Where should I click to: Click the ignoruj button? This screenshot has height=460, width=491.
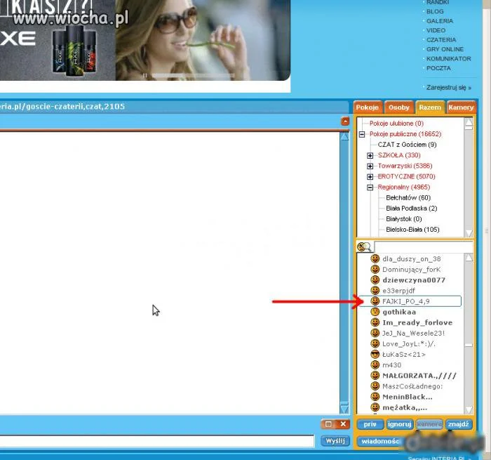tap(399, 424)
